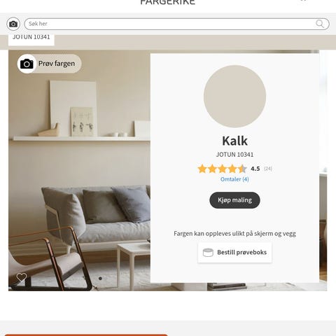Click the next room image at right edge
336x336 pixels.
click(x=323, y=170)
